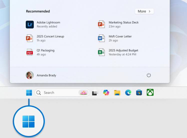Click PowerPoint icon beside 2025 Concert Lineup

(x=29, y=38)
